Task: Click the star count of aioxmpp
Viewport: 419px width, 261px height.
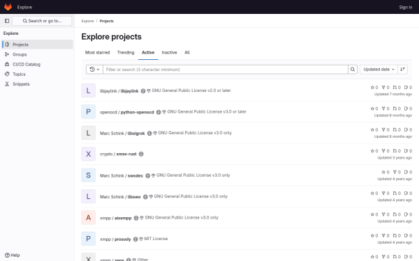Action: 374,214
